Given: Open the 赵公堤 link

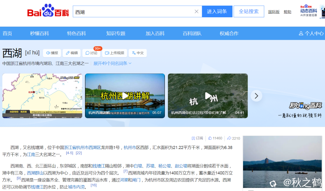Looking at the screenshot, I should pyautogui.click(x=181, y=166).
